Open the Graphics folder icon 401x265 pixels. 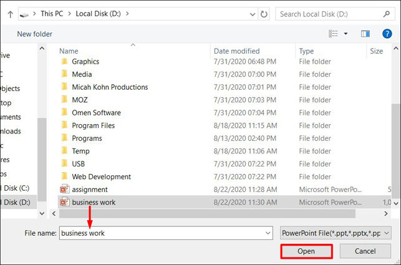point(64,62)
